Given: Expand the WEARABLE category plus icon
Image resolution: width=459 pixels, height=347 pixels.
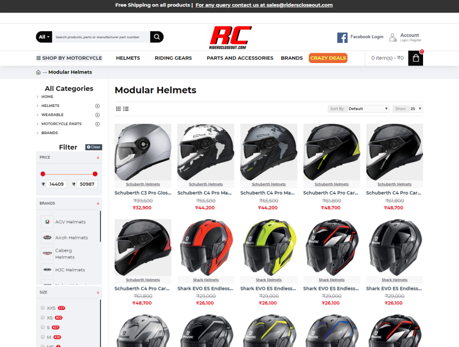Looking at the screenshot, I should click(97, 115).
